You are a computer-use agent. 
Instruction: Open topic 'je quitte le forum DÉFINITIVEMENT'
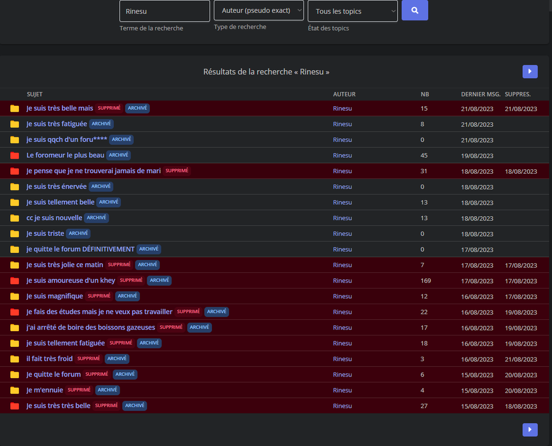pos(80,249)
